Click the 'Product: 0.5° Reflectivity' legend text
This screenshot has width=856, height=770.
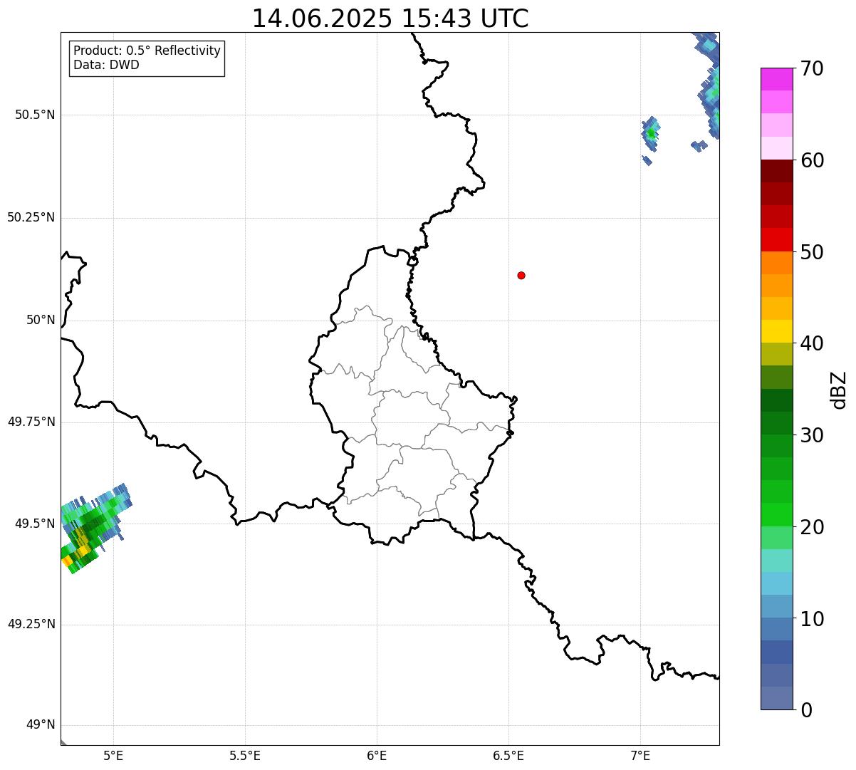147,51
